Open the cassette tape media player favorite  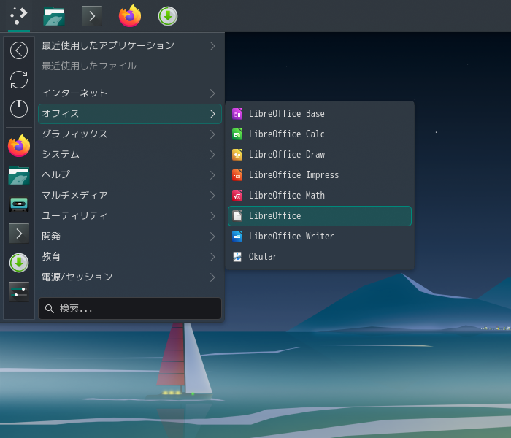pos(19,204)
